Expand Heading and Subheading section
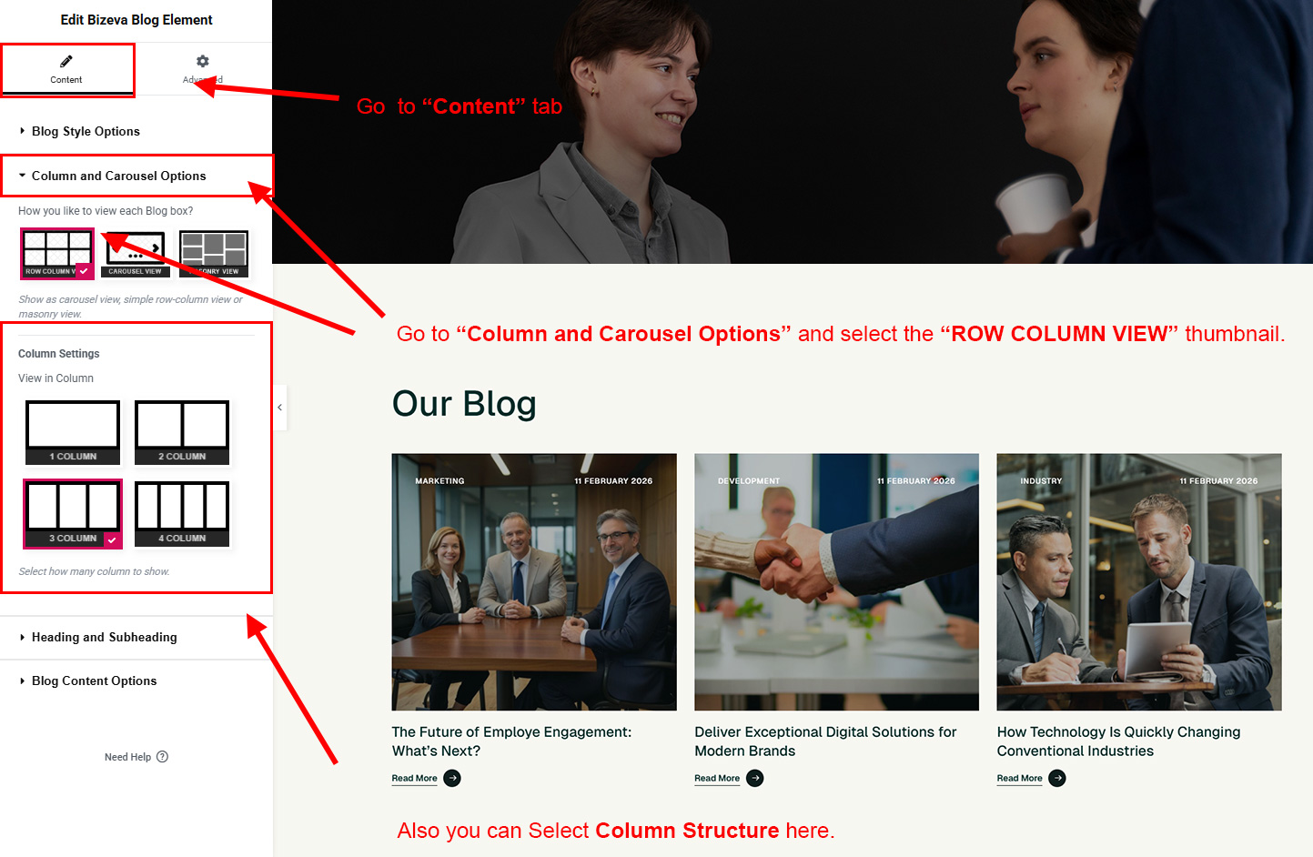Screen dimensions: 1313x857 pos(104,637)
